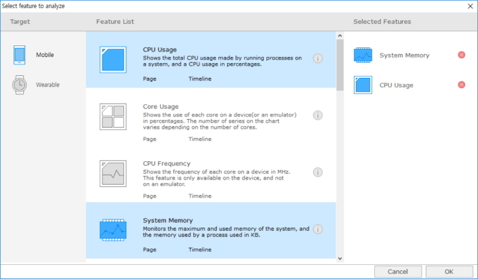Screen dimensions: 478x279
Task: Click the System Memory feature list icon
Action: pyautogui.click(x=113, y=231)
